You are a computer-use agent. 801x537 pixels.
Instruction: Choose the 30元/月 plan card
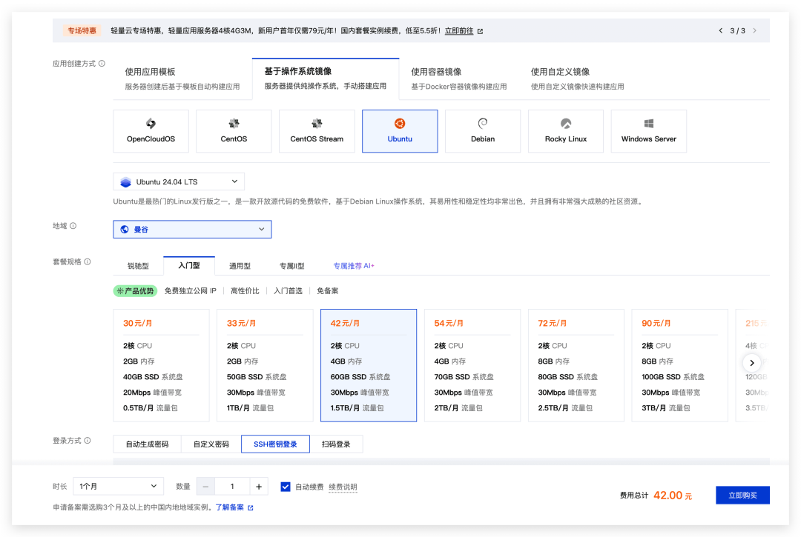[161, 365]
